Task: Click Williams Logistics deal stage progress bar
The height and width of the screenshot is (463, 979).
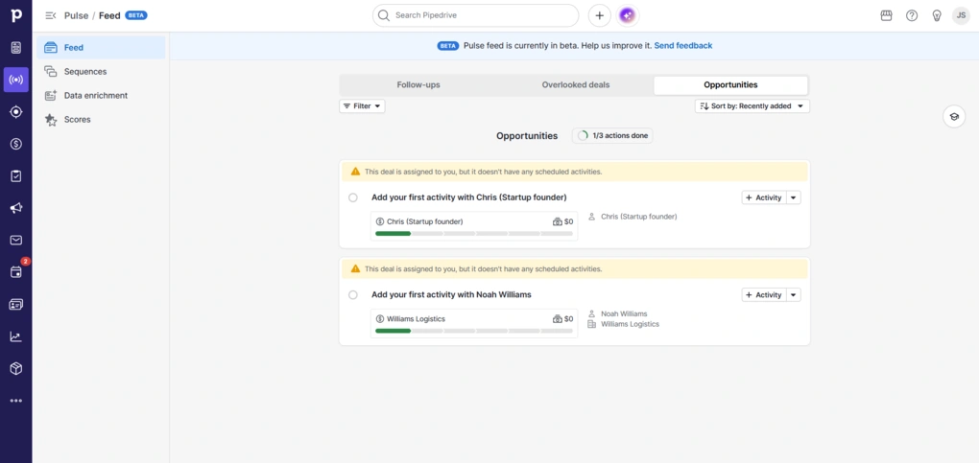Action: (x=474, y=331)
